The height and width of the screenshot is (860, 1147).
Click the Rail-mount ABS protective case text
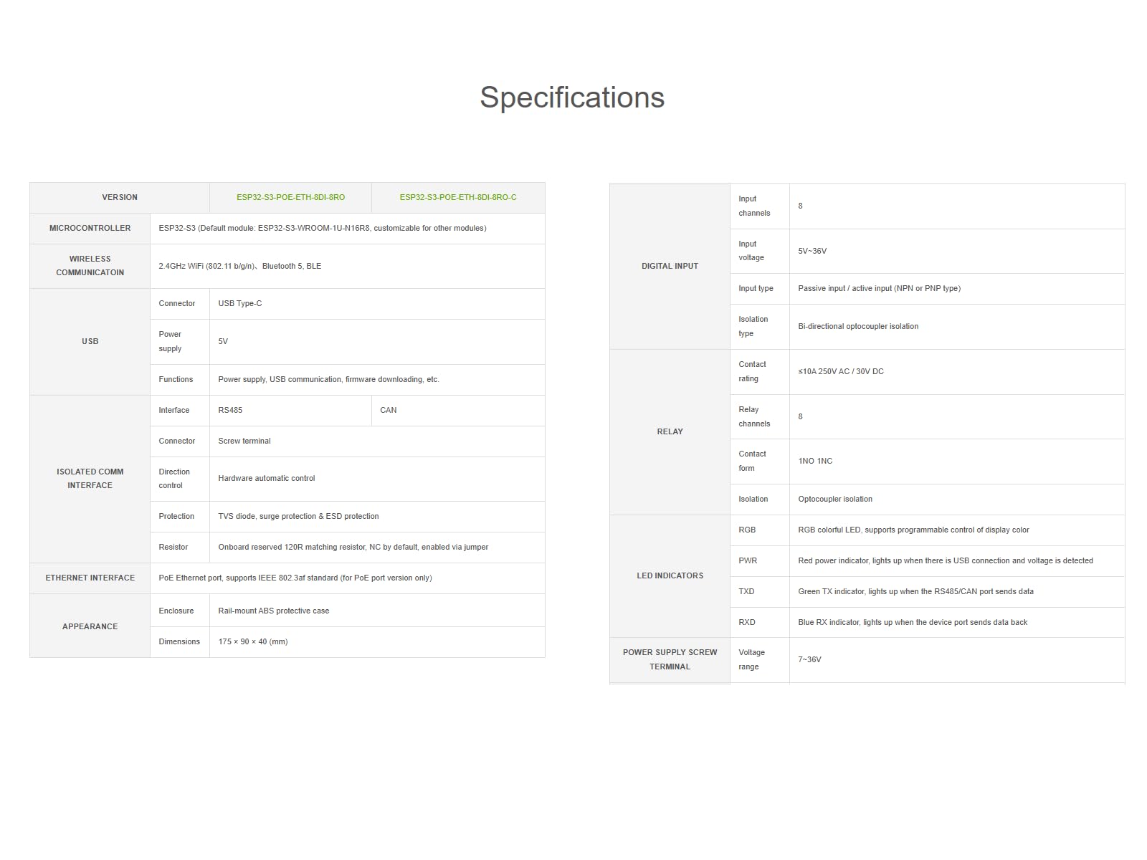coord(274,611)
